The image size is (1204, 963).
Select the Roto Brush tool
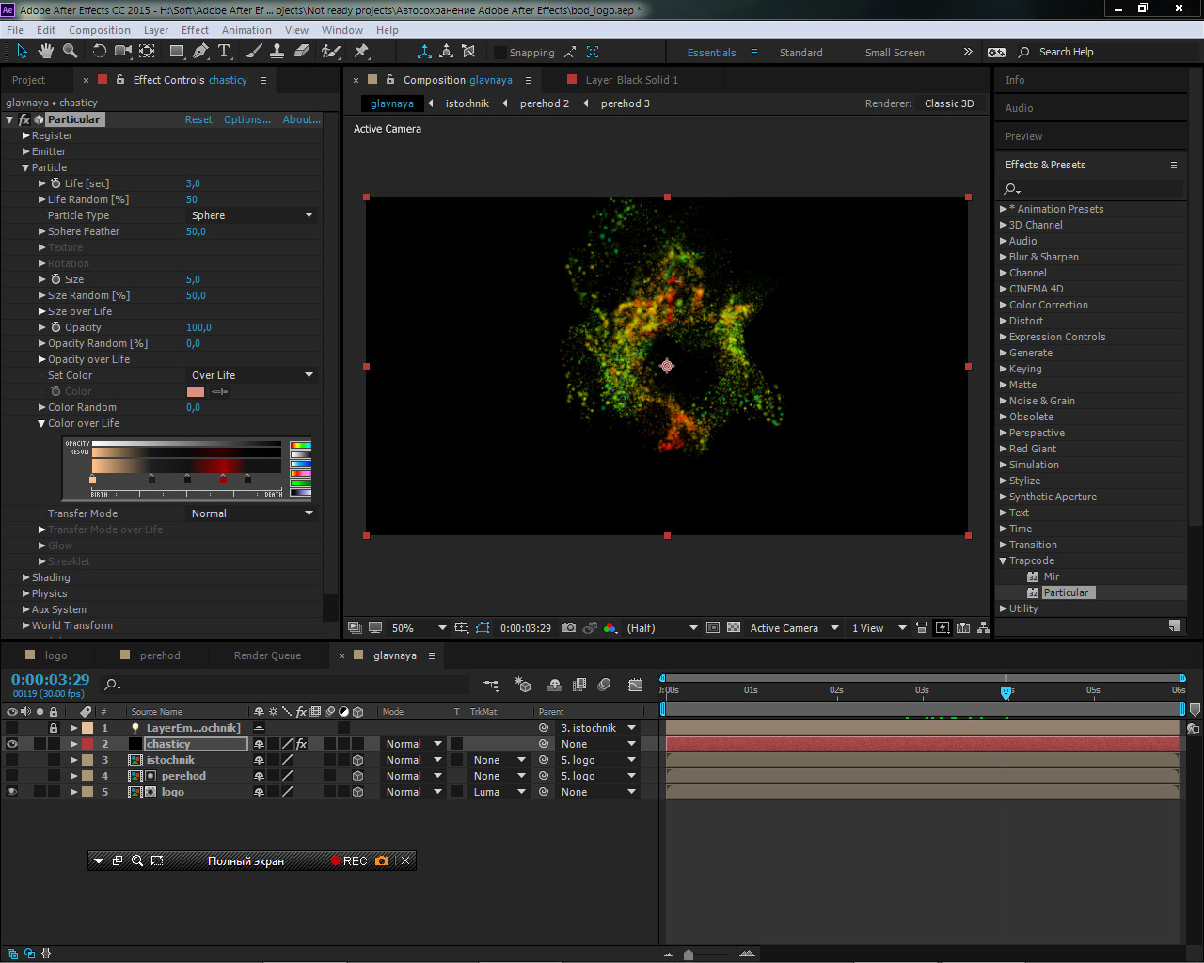click(x=330, y=52)
